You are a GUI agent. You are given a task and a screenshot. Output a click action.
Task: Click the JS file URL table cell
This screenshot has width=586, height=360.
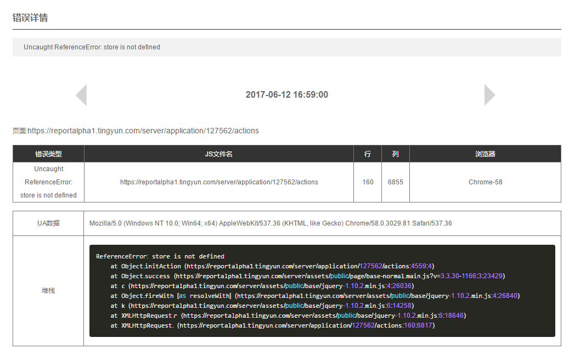click(219, 182)
